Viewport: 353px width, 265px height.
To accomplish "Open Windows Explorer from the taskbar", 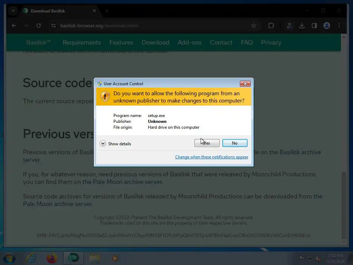I will pyautogui.click(x=95, y=258).
